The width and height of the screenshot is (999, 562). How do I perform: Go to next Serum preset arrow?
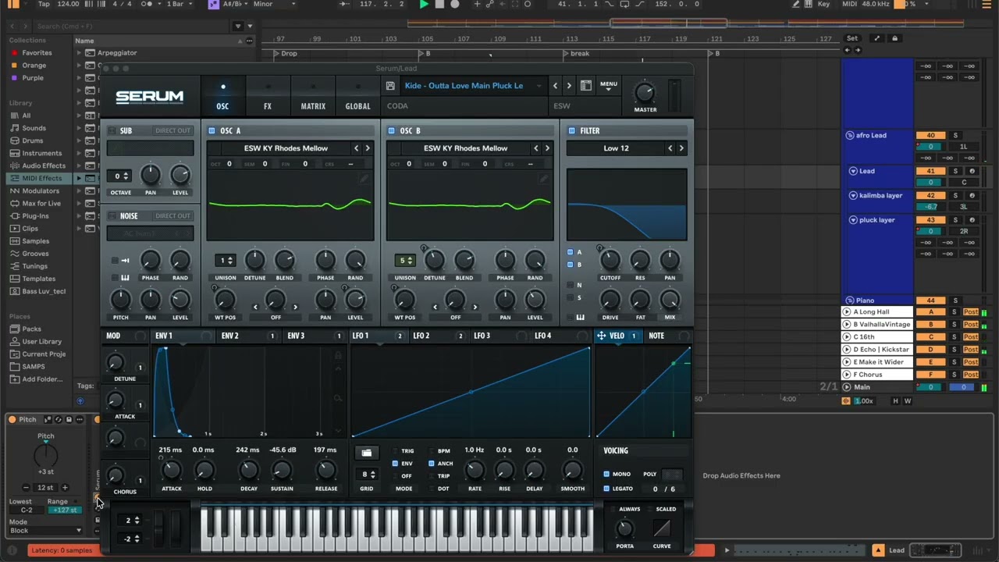click(x=569, y=86)
